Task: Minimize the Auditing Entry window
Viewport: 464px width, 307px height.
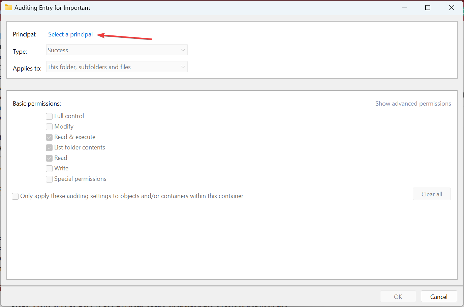Action: [404, 7]
